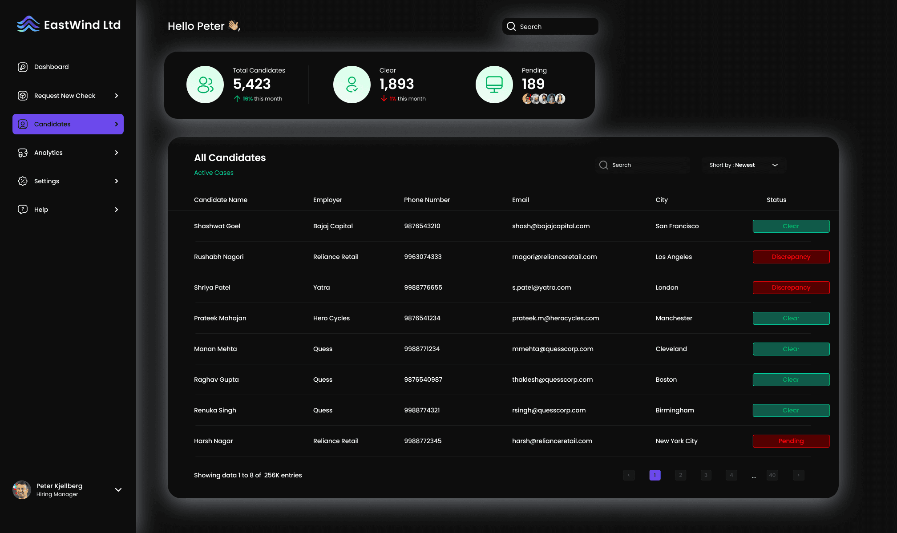
Task: Type in the top search bar
Action: coord(552,26)
